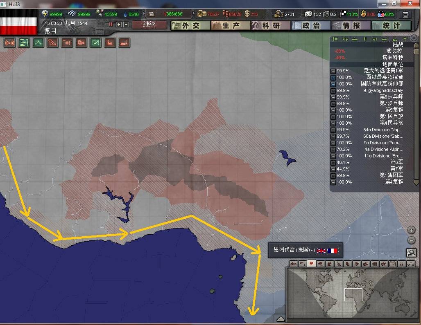This screenshot has width=421, height=325.
Task: Select the simple terrain map mode icon
Action: (x=302, y=264)
